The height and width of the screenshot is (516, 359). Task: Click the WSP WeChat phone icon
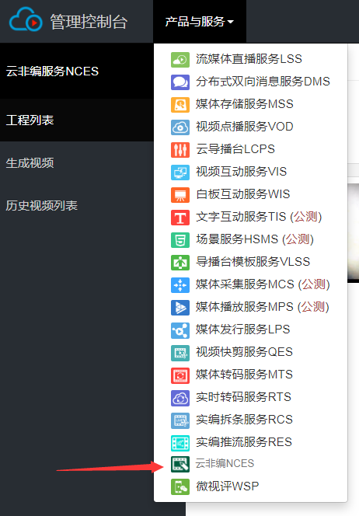180,486
